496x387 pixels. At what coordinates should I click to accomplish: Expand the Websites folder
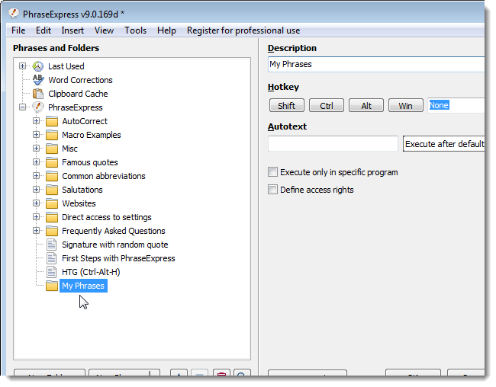pyautogui.click(x=36, y=203)
